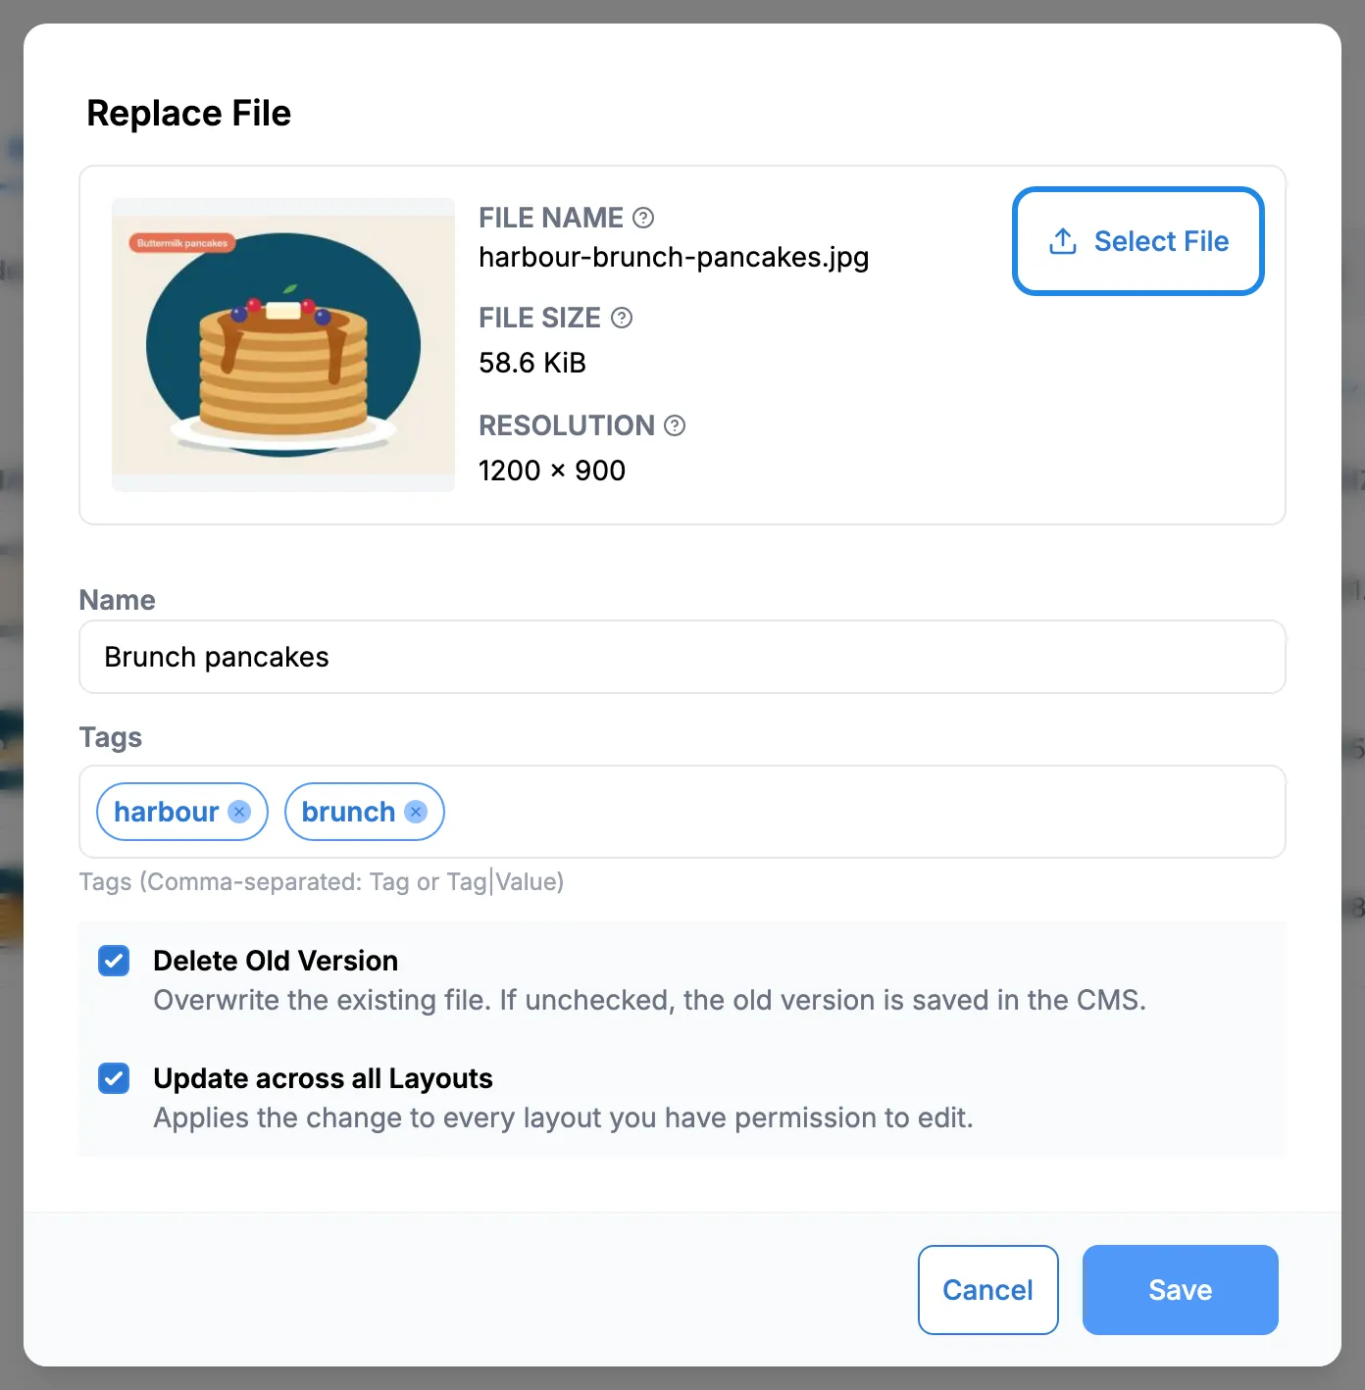
Task: Click the Name input field
Action: tap(682, 657)
